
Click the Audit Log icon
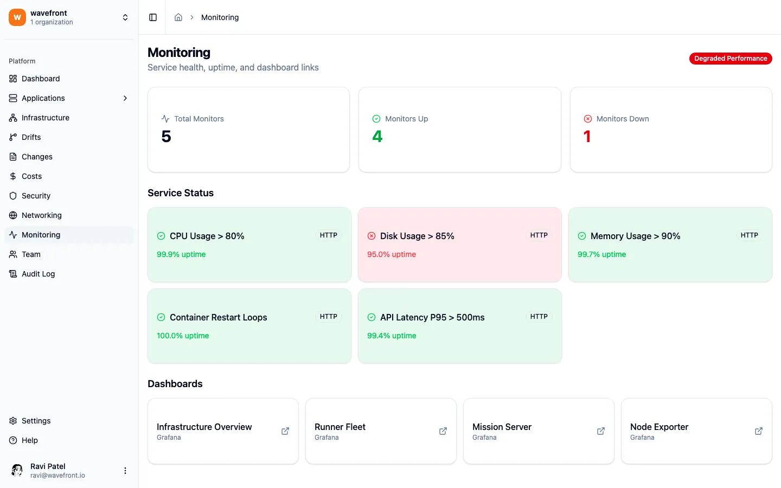point(12,274)
